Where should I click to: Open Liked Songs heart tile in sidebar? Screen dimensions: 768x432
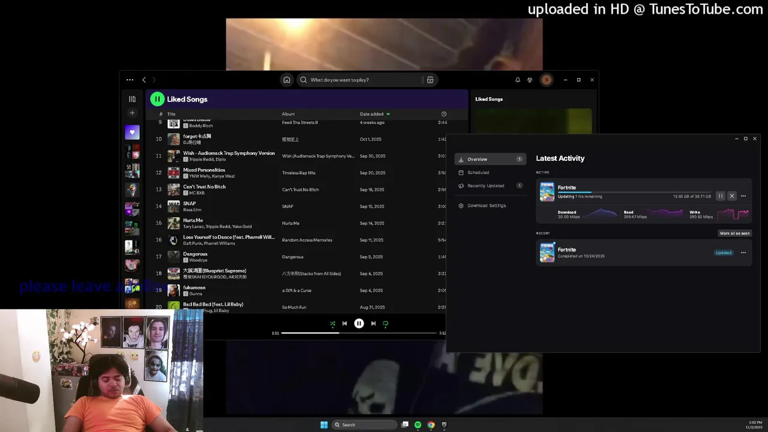click(x=132, y=133)
